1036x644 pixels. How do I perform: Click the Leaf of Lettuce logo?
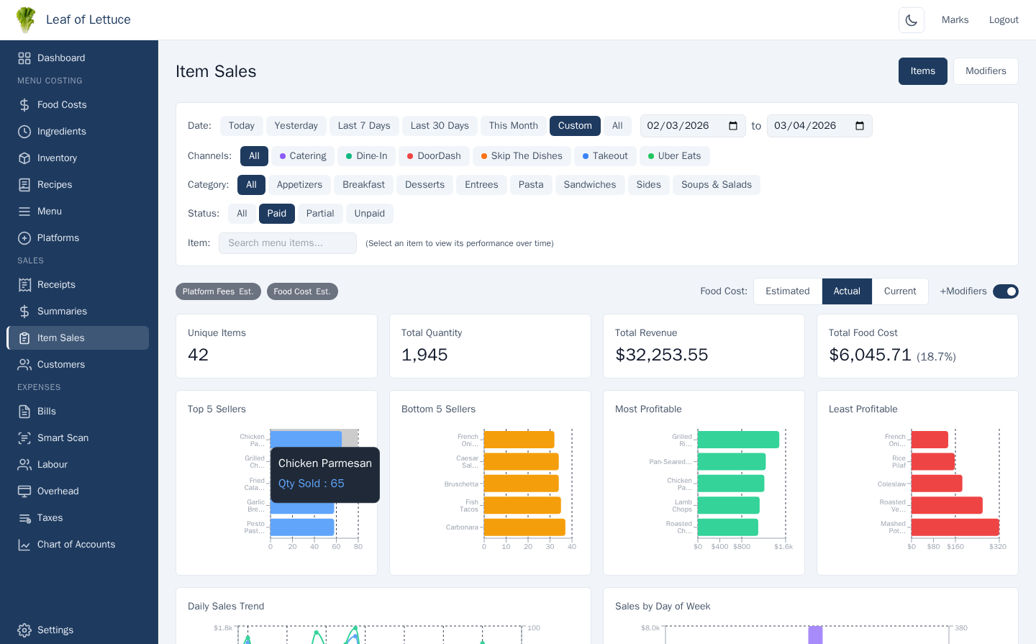click(x=26, y=20)
